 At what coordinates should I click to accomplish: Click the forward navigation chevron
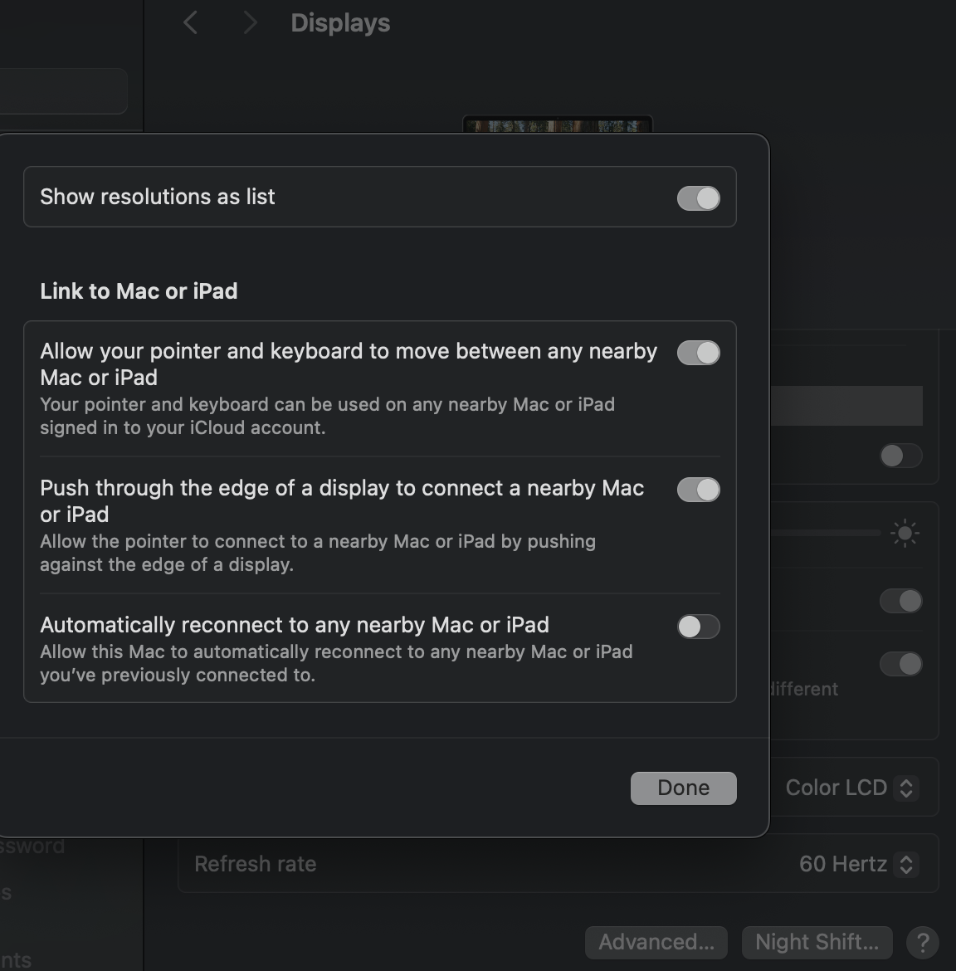(249, 22)
